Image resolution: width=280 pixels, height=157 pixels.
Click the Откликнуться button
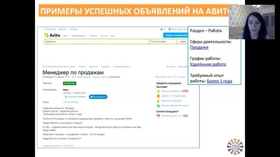(x=98, y=97)
